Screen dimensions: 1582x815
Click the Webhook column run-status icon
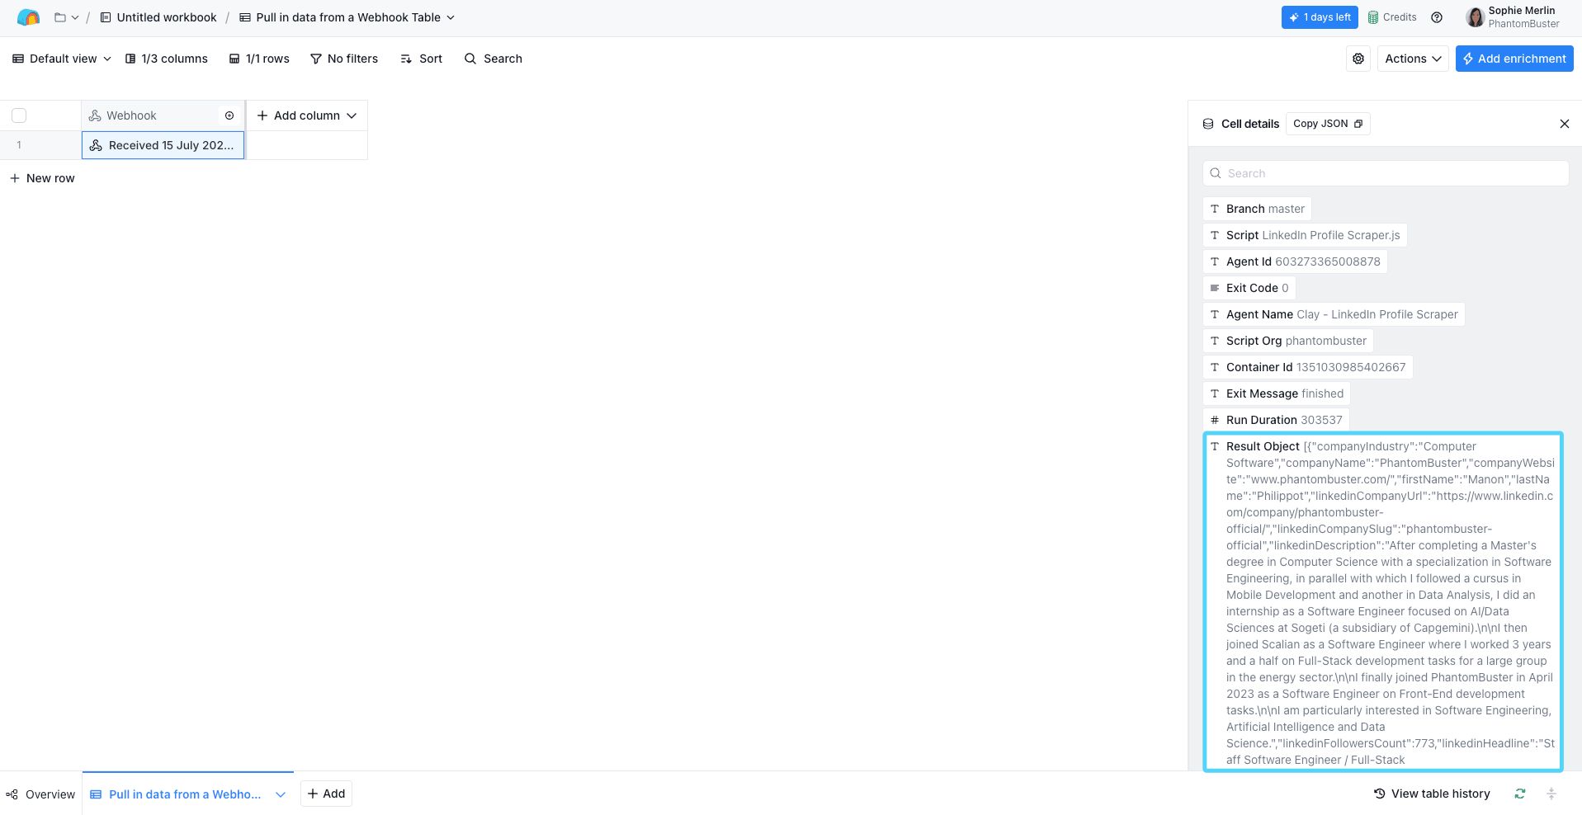(229, 115)
